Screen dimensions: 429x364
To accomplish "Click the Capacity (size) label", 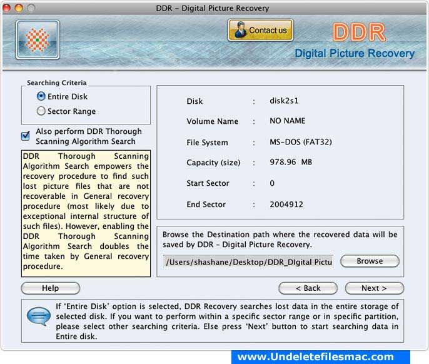I will click(x=213, y=163).
